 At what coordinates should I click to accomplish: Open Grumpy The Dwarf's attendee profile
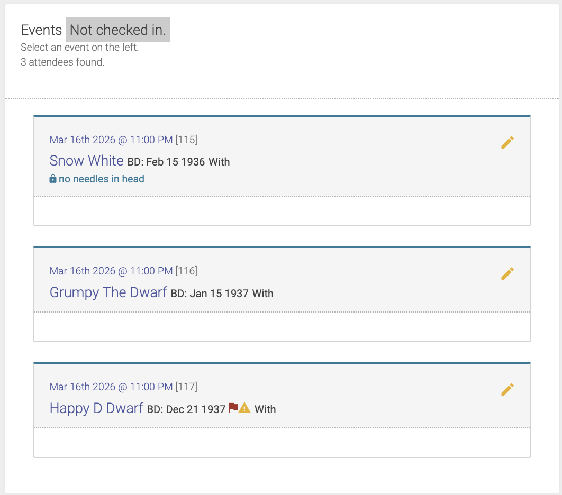pos(108,292)
